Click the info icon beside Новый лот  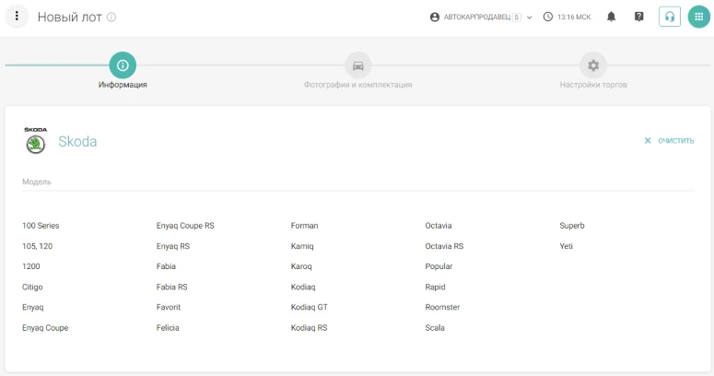111,18
